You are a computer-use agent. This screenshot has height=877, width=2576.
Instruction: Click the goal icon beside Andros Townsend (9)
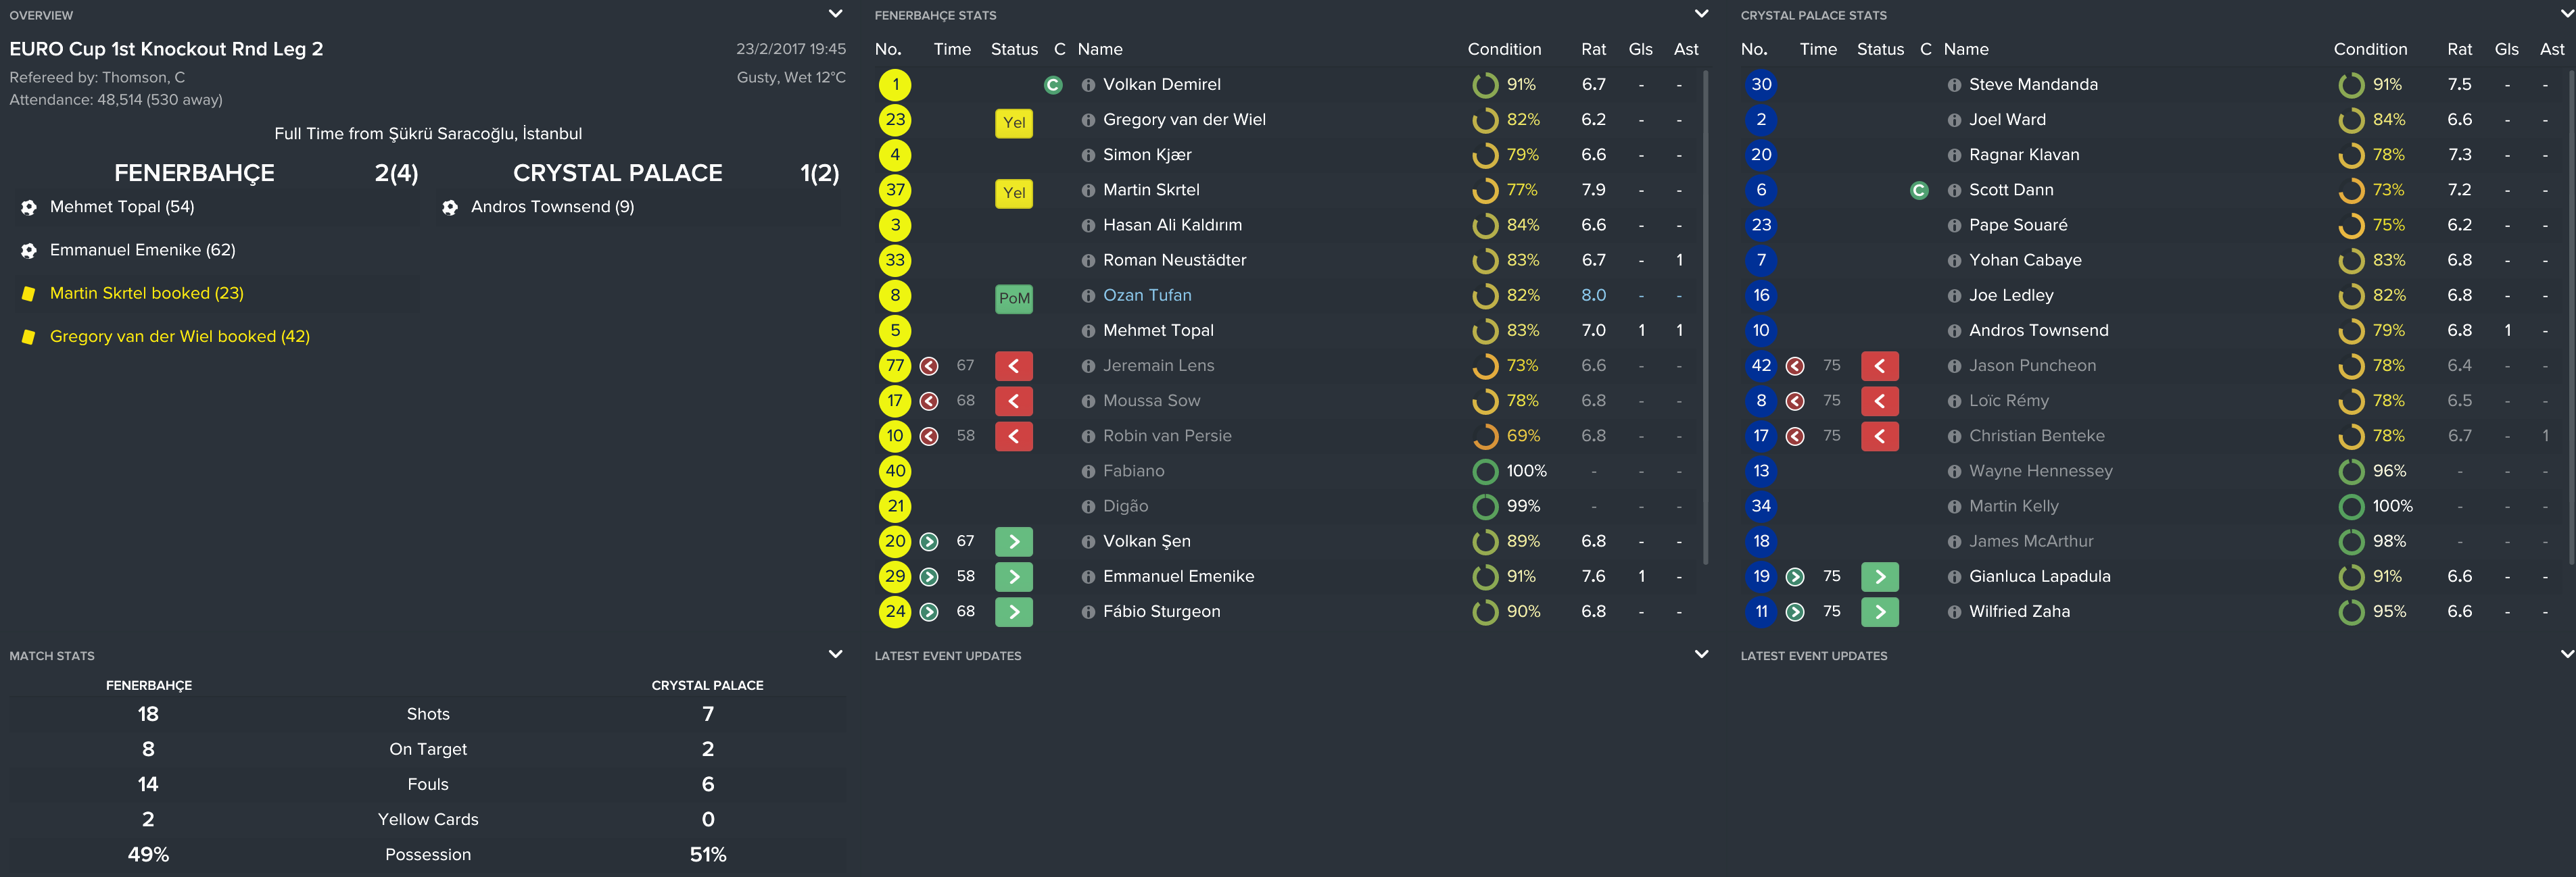click(x=450, y=207)
